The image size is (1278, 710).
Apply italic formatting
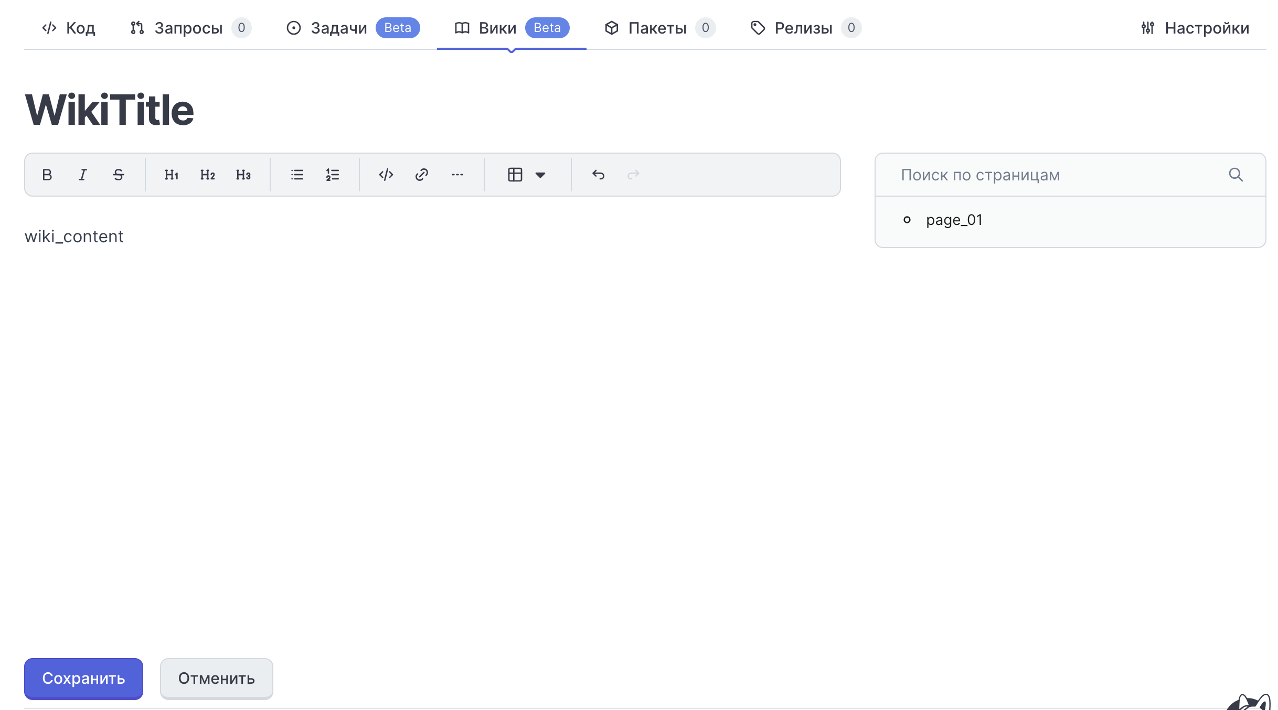click(x=83, y=175)
